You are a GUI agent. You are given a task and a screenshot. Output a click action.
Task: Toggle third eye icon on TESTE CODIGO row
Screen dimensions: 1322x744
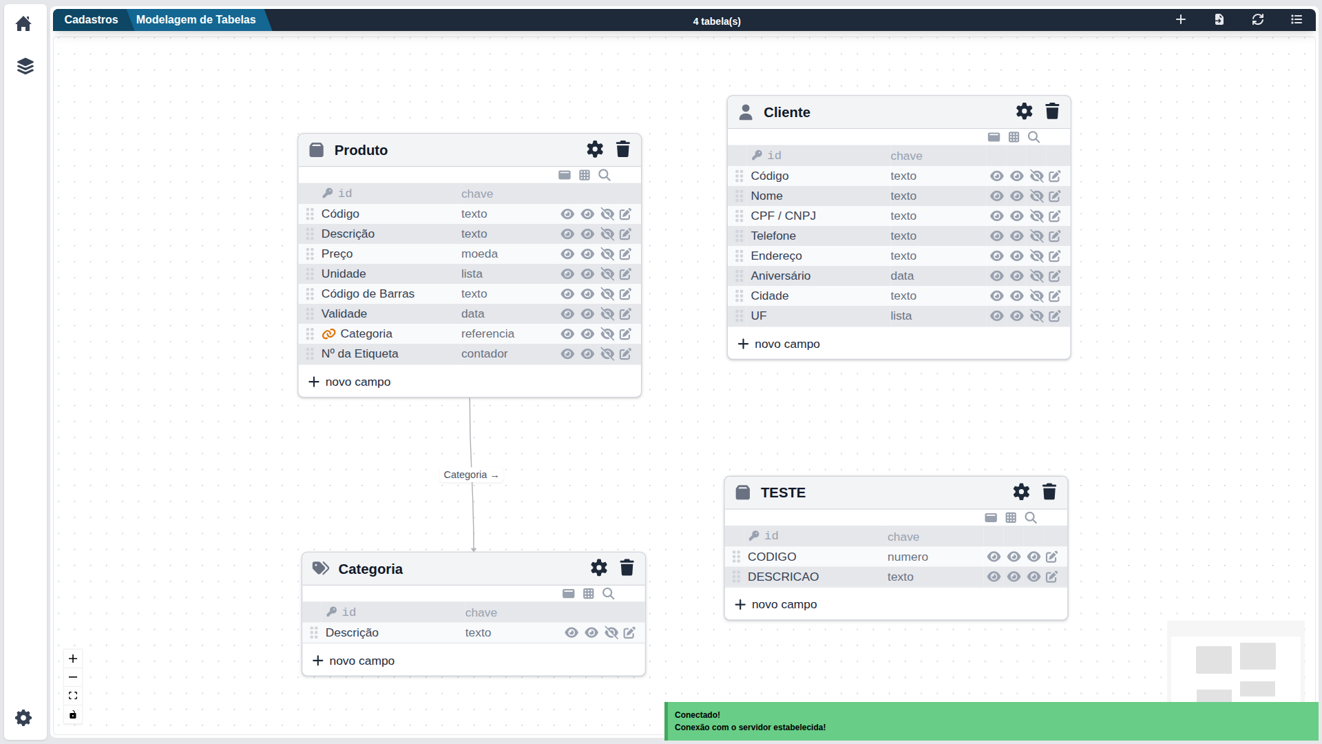coord(1034,557)
